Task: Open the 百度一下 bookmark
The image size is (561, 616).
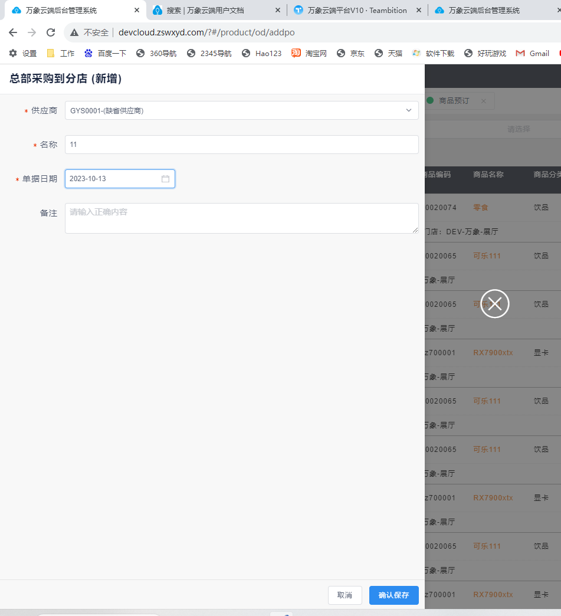Action: click(x=105, y=54)
